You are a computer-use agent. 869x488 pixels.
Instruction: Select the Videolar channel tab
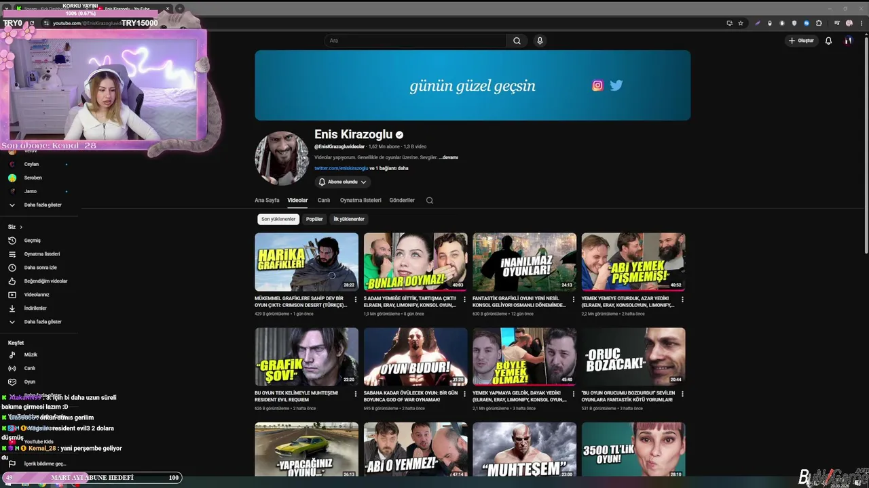click(297, 201)
